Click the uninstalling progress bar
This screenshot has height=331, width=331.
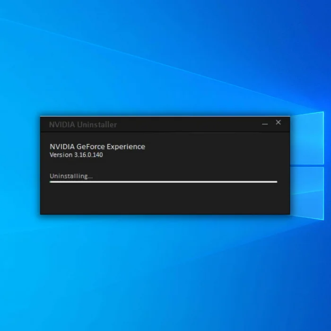pyautogui.click(x=164, y=182)
